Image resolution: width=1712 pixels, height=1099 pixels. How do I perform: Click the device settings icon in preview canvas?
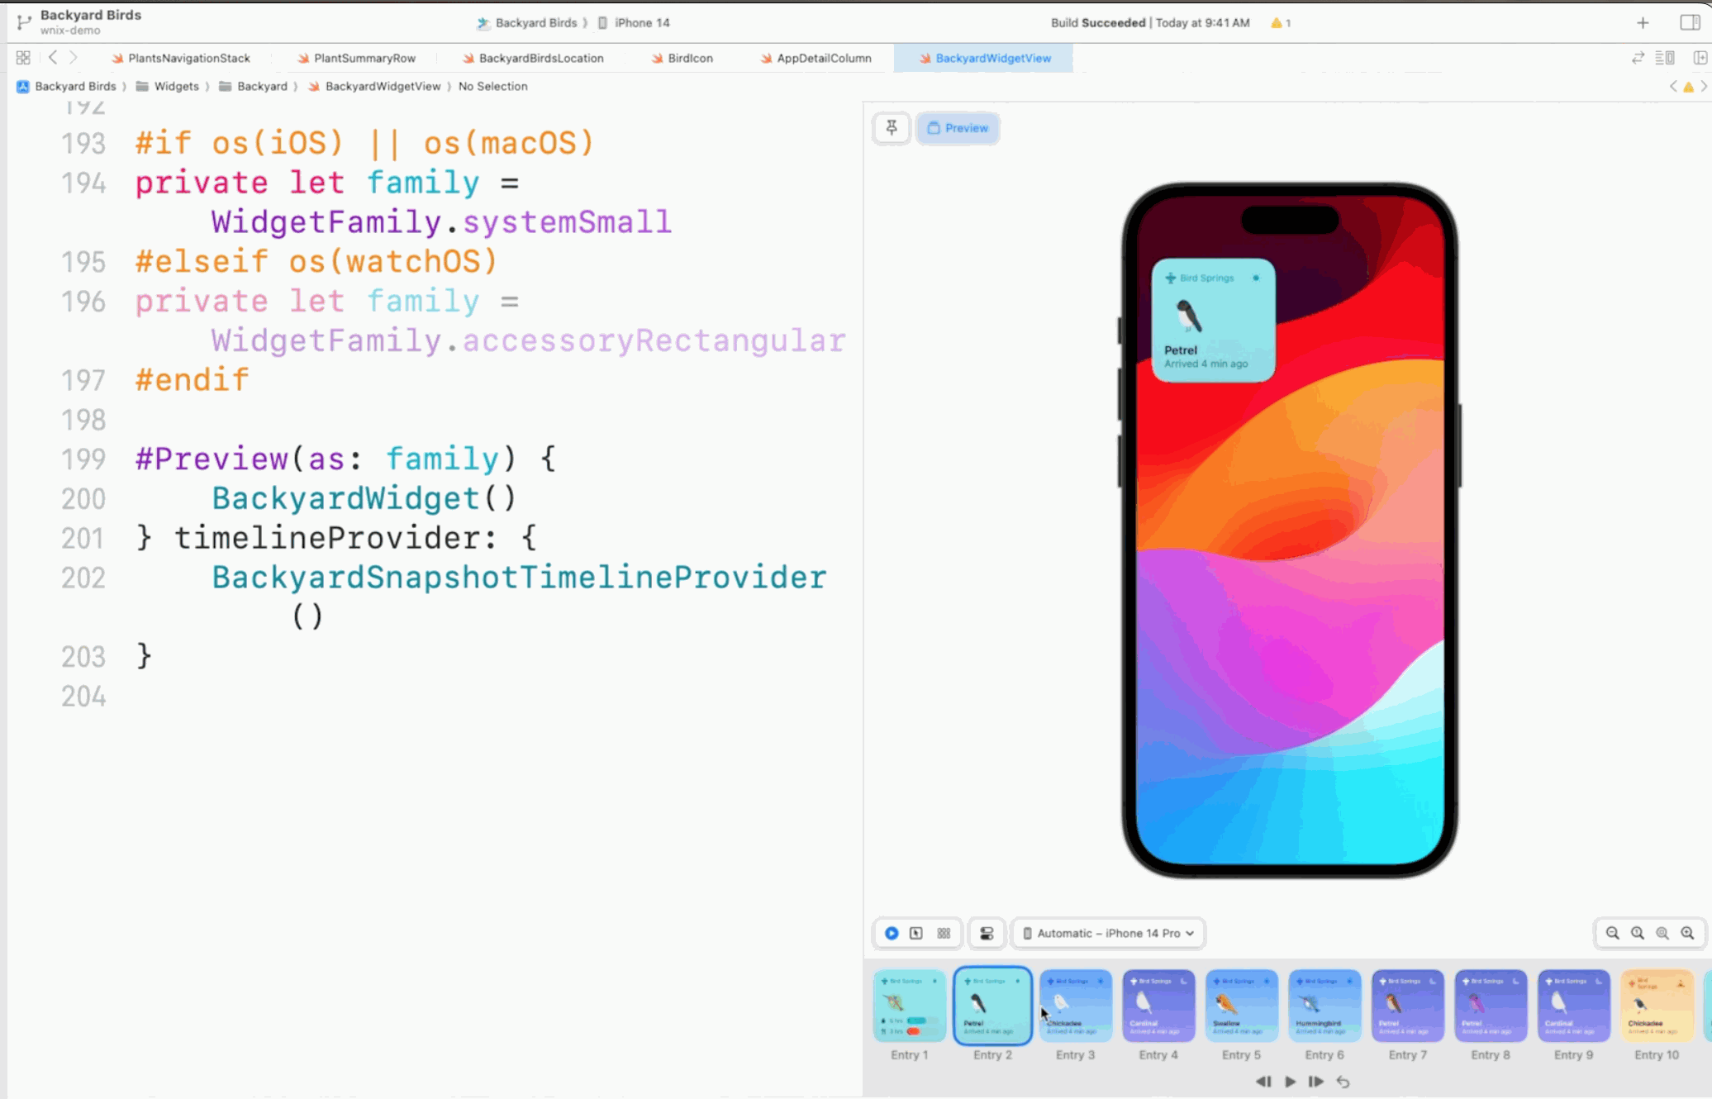click(987, 933)
